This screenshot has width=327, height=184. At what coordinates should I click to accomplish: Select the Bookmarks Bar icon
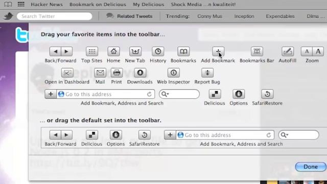(x=257, y=52)
